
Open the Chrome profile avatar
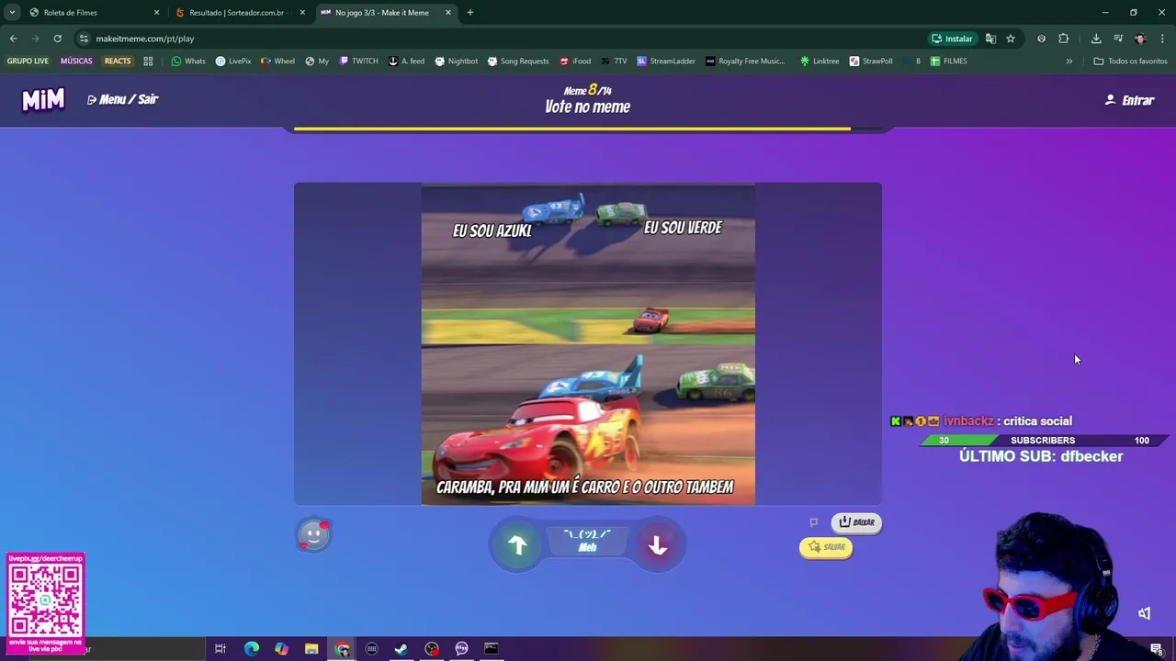coord(1140,39)
